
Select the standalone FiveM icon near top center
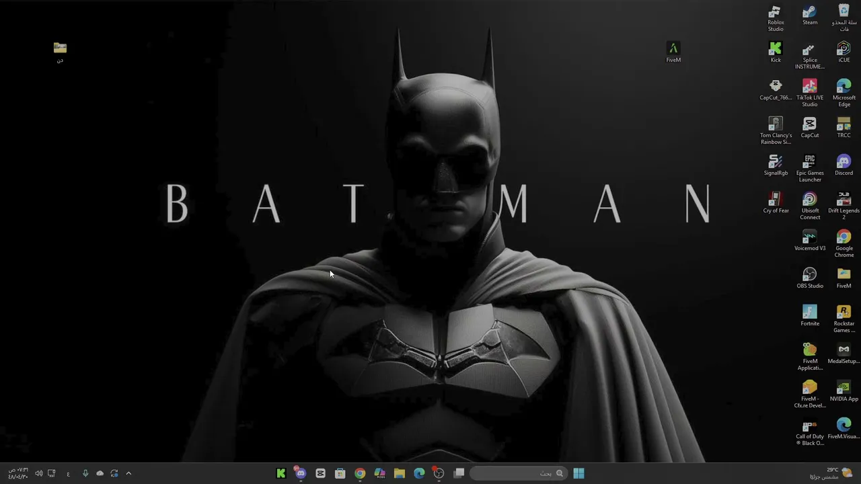pyautogui.click(x=673, y=52)
